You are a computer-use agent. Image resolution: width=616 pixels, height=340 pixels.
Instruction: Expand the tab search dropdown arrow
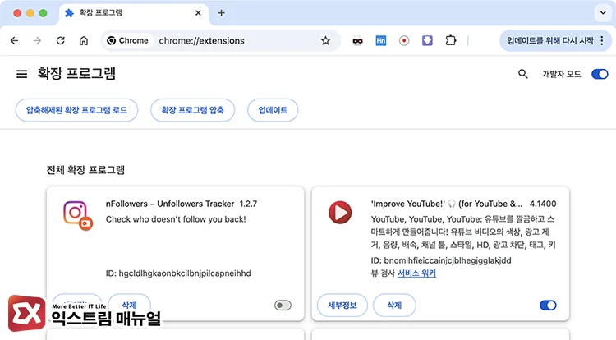603,13
